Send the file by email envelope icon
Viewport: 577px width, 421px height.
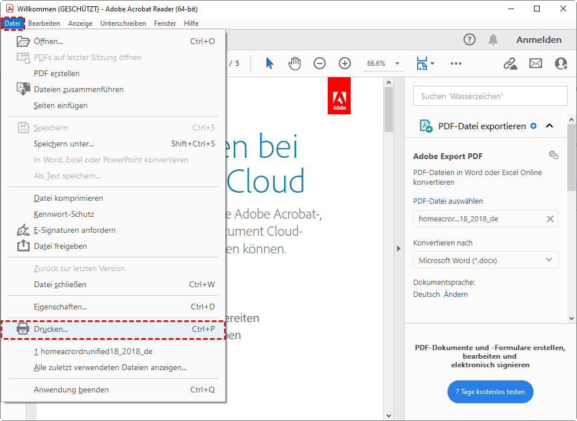coord(536,63)
